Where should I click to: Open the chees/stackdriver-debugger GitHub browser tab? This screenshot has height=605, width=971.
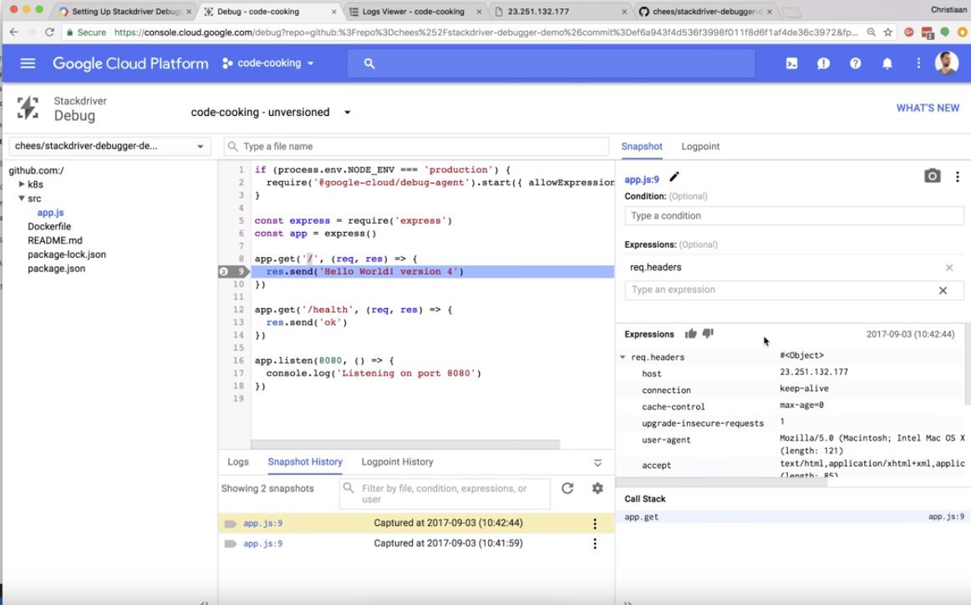(x=705, y=12)
